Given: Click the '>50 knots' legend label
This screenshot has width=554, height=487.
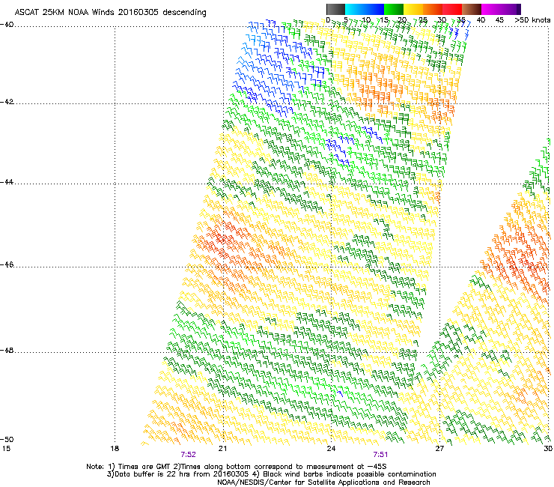Looking at the screenshot, I should point(532,20).
